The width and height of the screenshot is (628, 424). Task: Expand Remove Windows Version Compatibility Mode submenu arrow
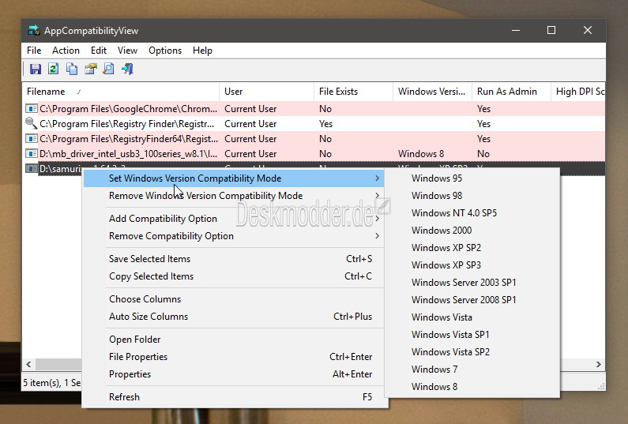(x=377, y=195)
